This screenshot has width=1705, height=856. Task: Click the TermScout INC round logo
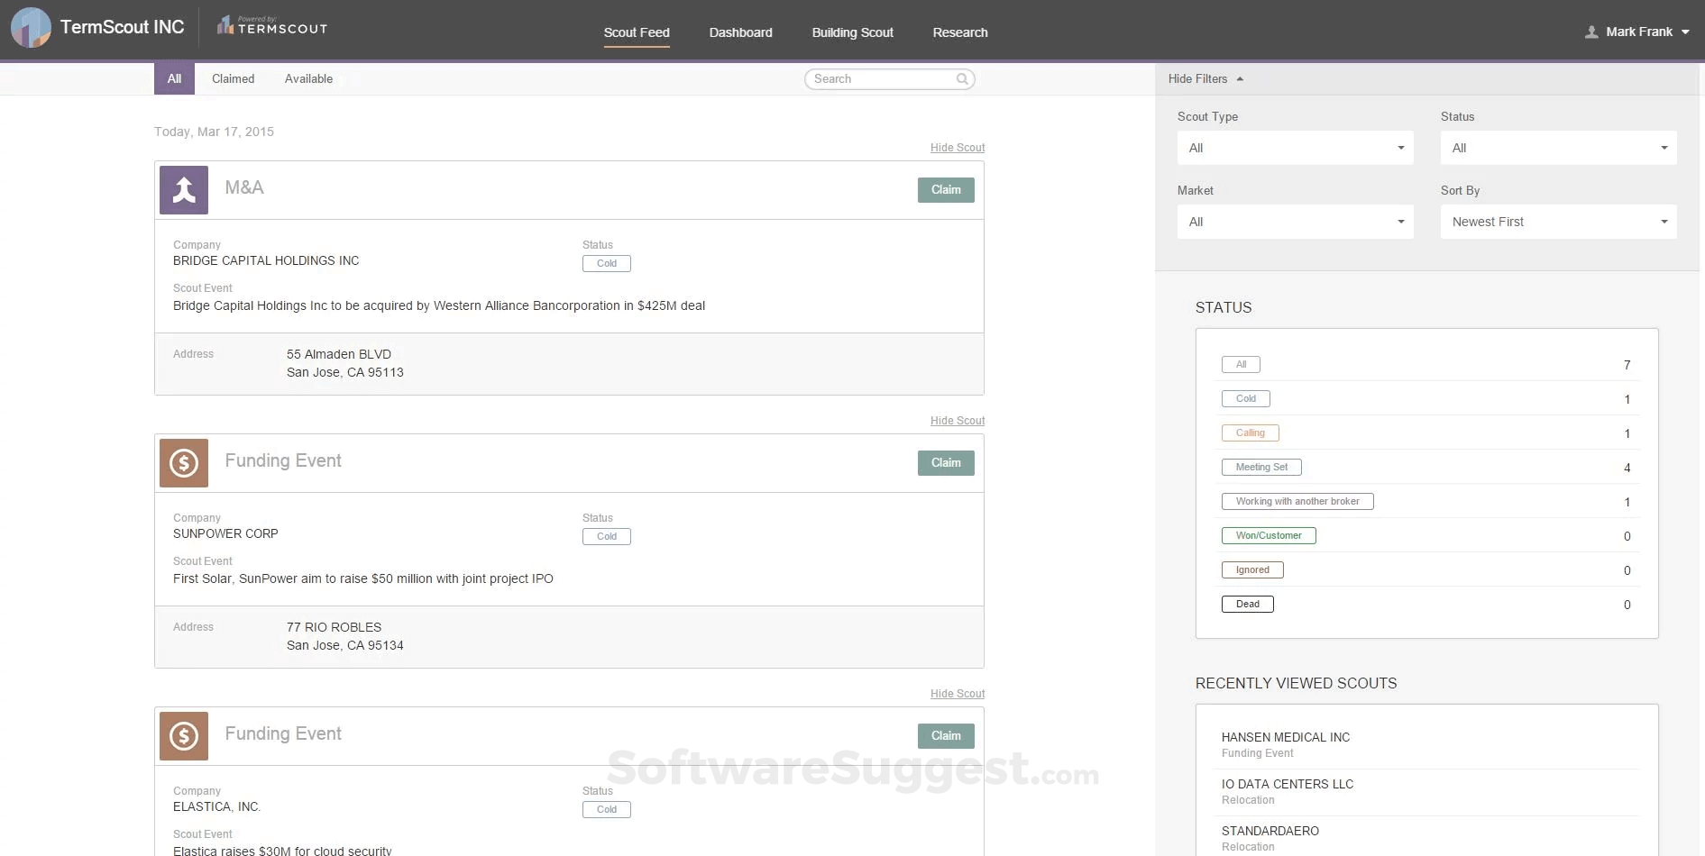pyautogui.click(x=31, y=28)
